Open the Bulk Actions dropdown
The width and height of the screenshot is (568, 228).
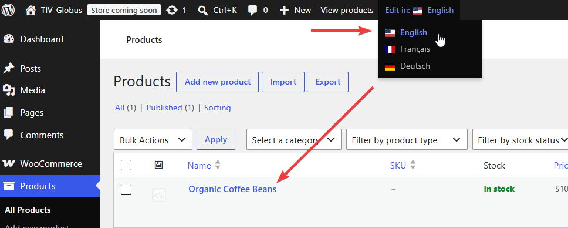(x=153, y=139)
